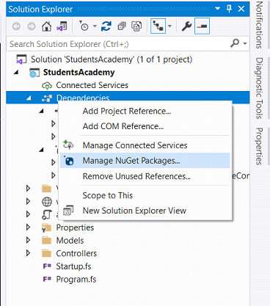Collapse the StudentsAcademy project node

[x=16, y=73]
